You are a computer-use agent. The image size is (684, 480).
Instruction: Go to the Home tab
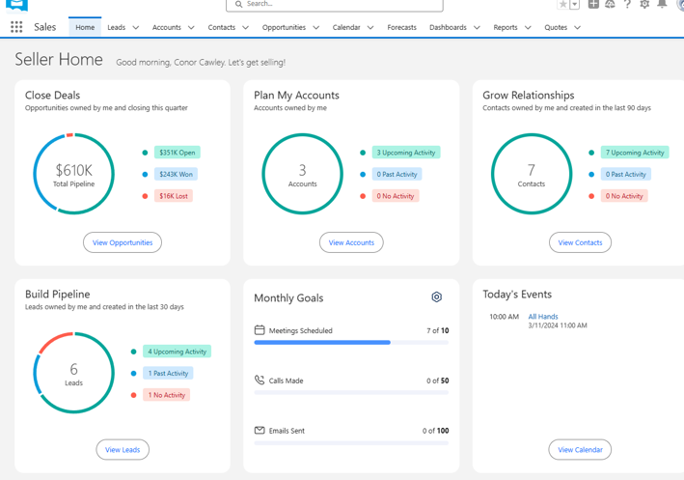pos(85,28)
